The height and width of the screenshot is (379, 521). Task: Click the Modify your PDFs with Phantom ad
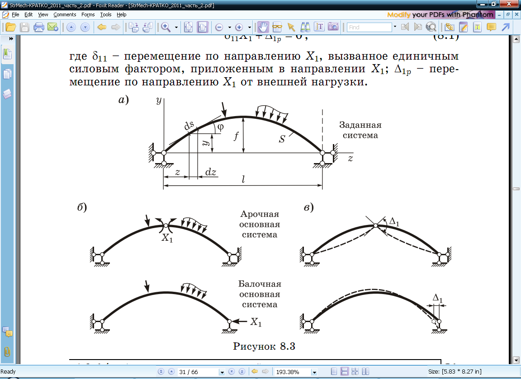point(440,14)
